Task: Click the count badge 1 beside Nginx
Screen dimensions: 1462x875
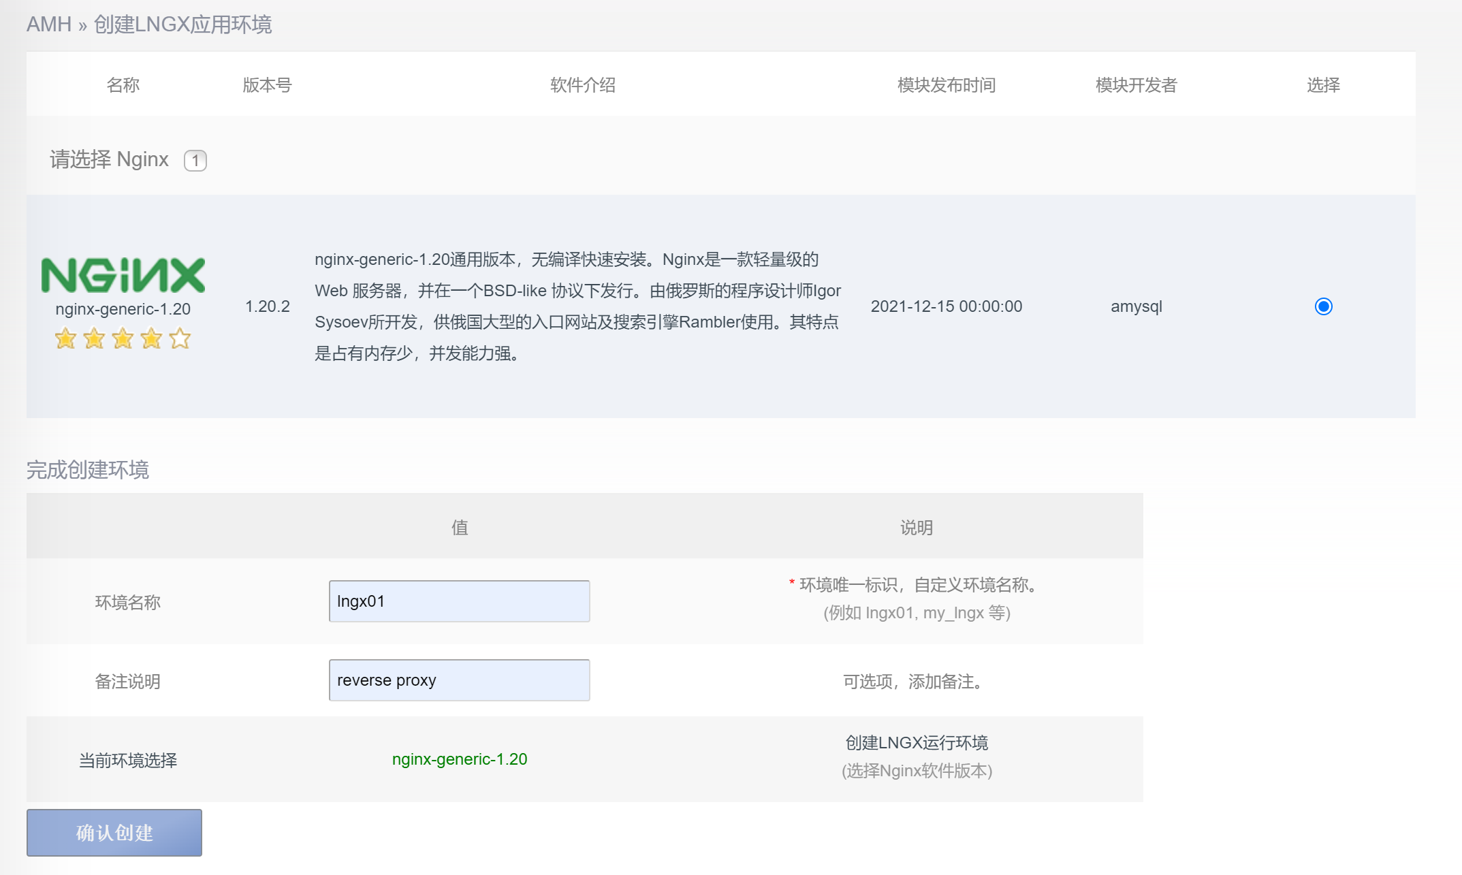Action: [x=195, y=161]
